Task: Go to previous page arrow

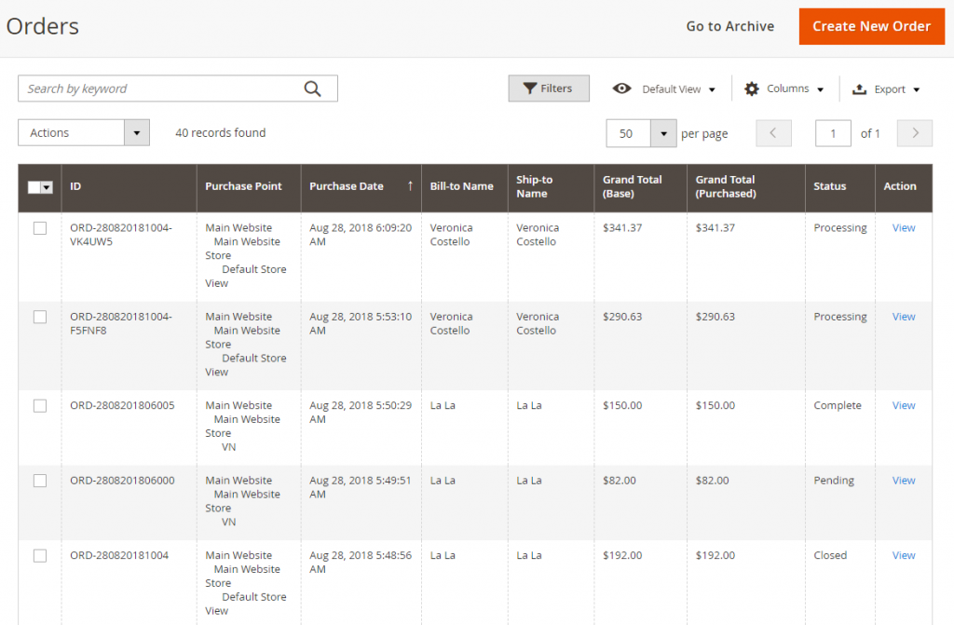Action: point(773,133)
